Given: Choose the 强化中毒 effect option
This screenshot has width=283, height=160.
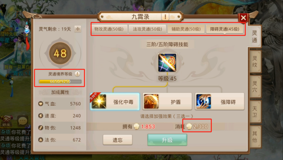Looking at the screenshot, I should click(x=115, y=102).
